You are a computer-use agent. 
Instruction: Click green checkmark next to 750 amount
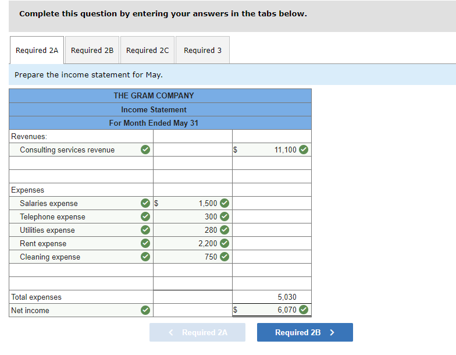pyautogui.click(x=225, y=257)
